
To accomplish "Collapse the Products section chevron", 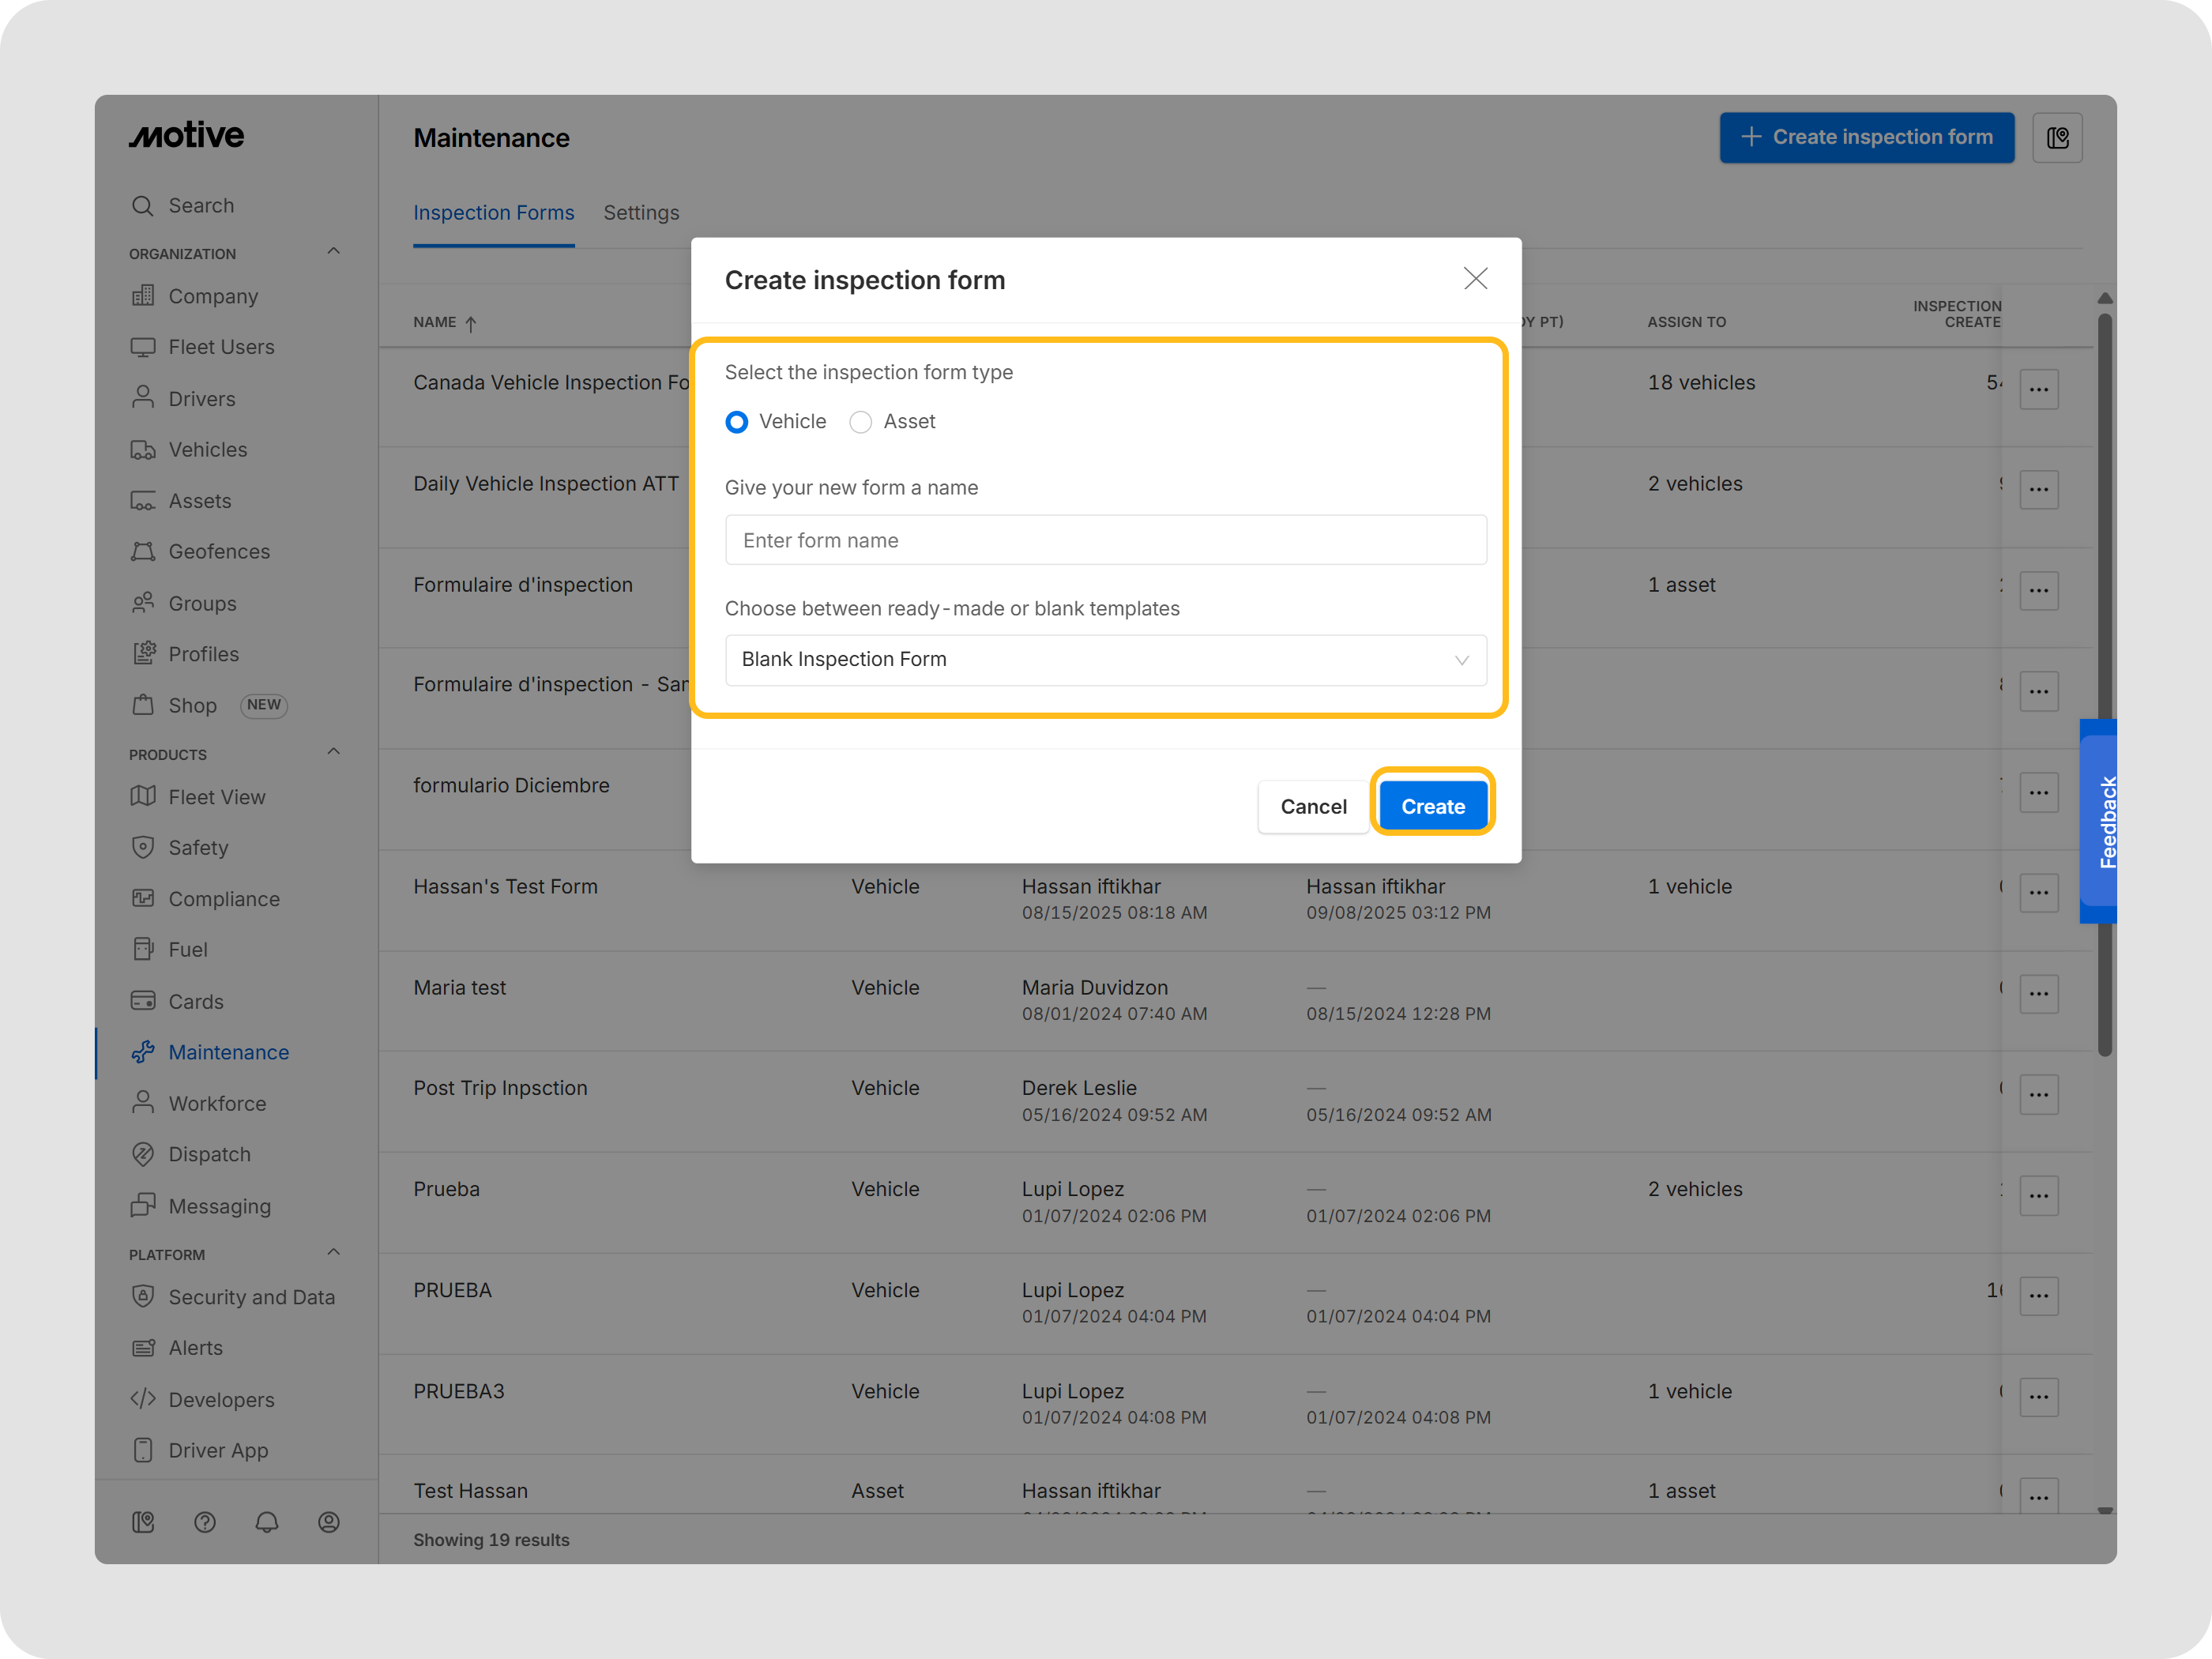I will [334, 752].
